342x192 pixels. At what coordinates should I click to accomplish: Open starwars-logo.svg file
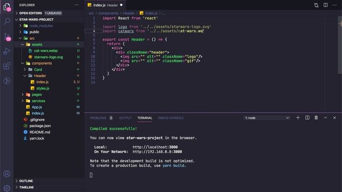pyautogui.click(x=48, y=57)
